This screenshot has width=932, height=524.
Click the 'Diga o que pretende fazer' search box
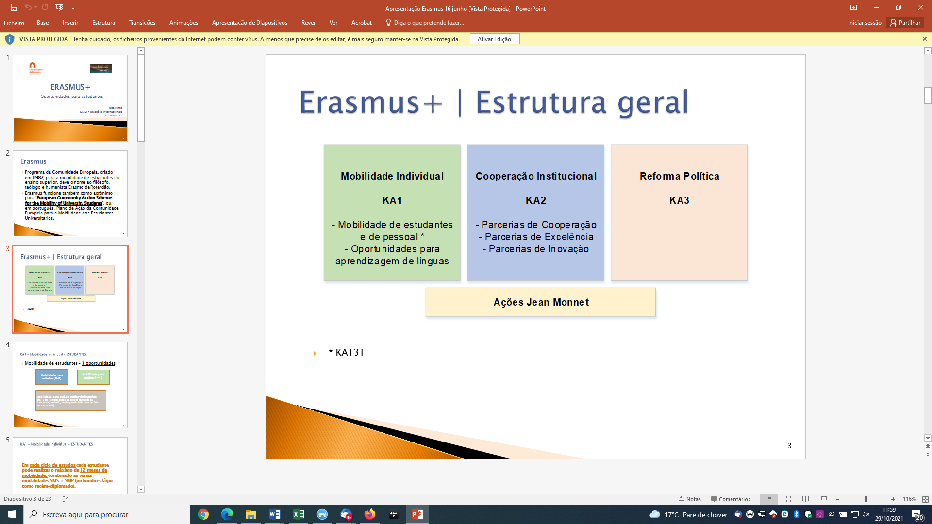425,23
